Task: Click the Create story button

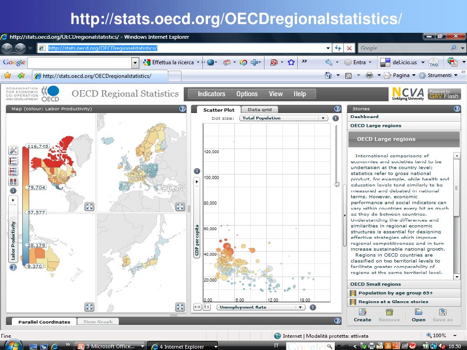Action: tap(362, 315)
